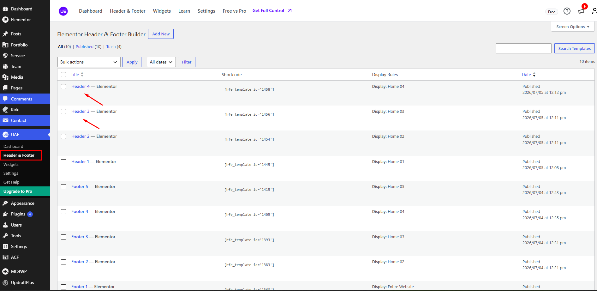Sort the table by Title column

77,75
